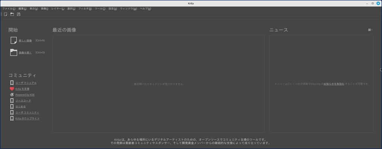Open the ファイル menu
The image size is (382, 149).
tap(9, 9)
